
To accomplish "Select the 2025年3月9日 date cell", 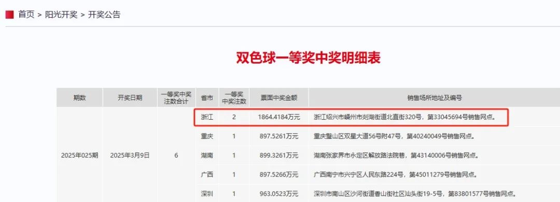I will tap(130, 155).
